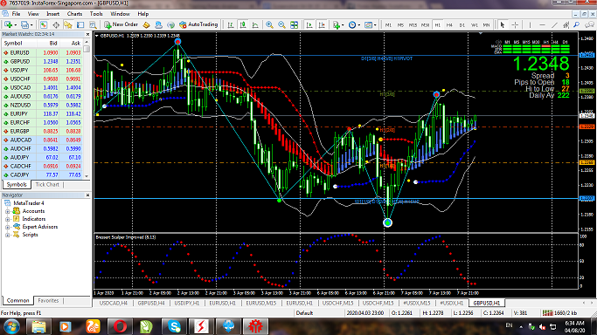
Task: Click the Search magnifier icon
Action: pyautogui.click(x=576, y=25)
